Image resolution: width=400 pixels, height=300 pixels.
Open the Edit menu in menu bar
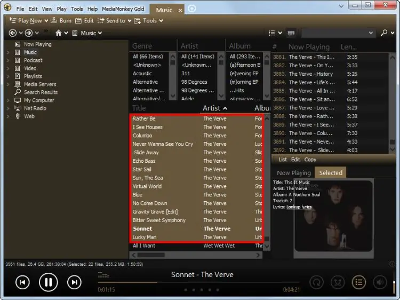click(x=33, y=9)
